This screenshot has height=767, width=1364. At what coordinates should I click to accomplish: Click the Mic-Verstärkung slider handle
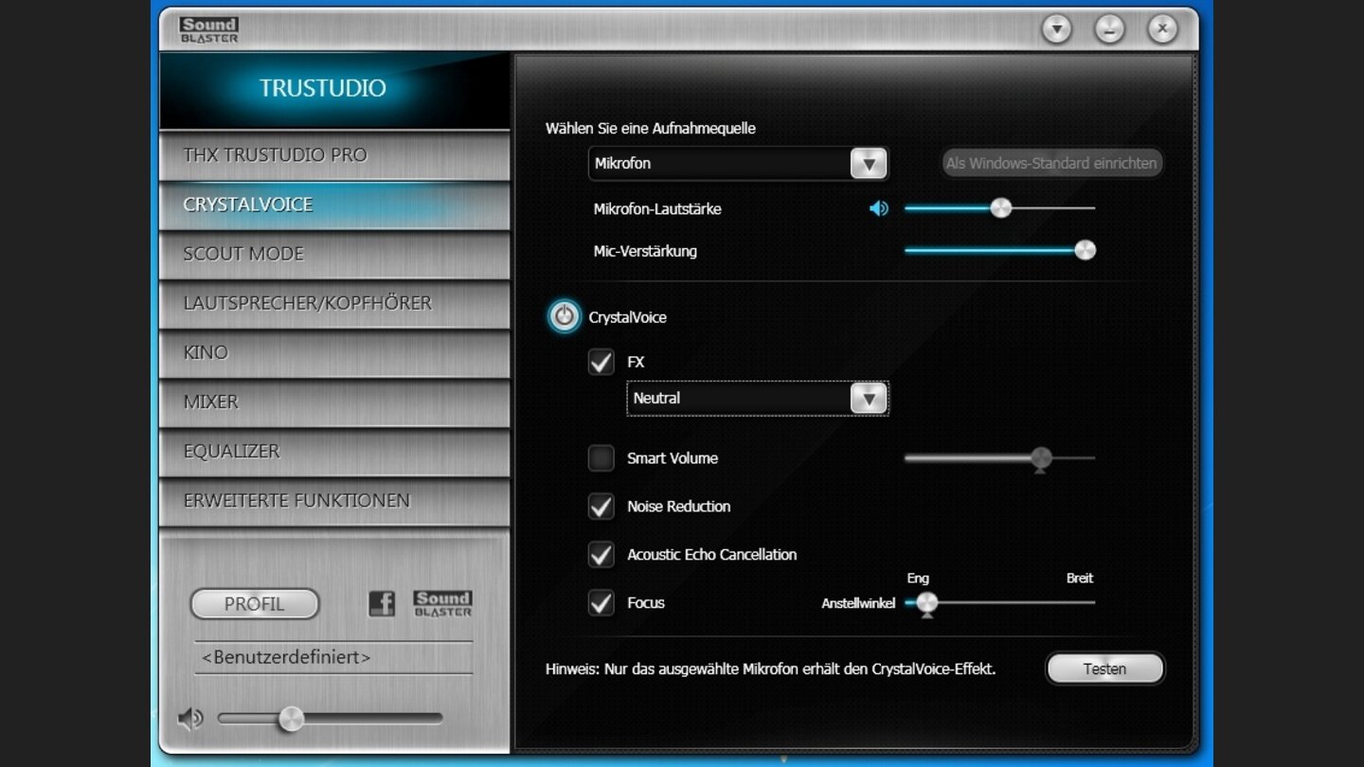point(1086,251)
